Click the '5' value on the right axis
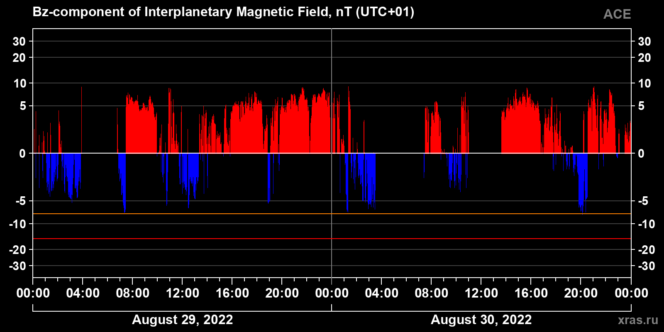664x332 pixels. point(641,106)
